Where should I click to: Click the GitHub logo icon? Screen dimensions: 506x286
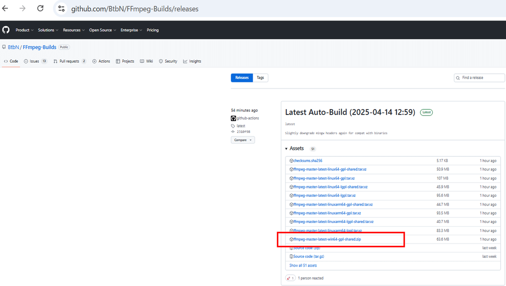tap(6, 30)
